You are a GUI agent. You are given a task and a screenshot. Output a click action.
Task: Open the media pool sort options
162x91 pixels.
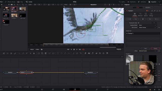tap(23, 5)
